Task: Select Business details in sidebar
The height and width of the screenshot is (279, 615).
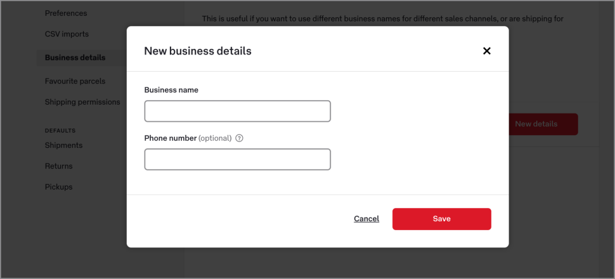Action: pyautogui.click(x=75, y=58)
